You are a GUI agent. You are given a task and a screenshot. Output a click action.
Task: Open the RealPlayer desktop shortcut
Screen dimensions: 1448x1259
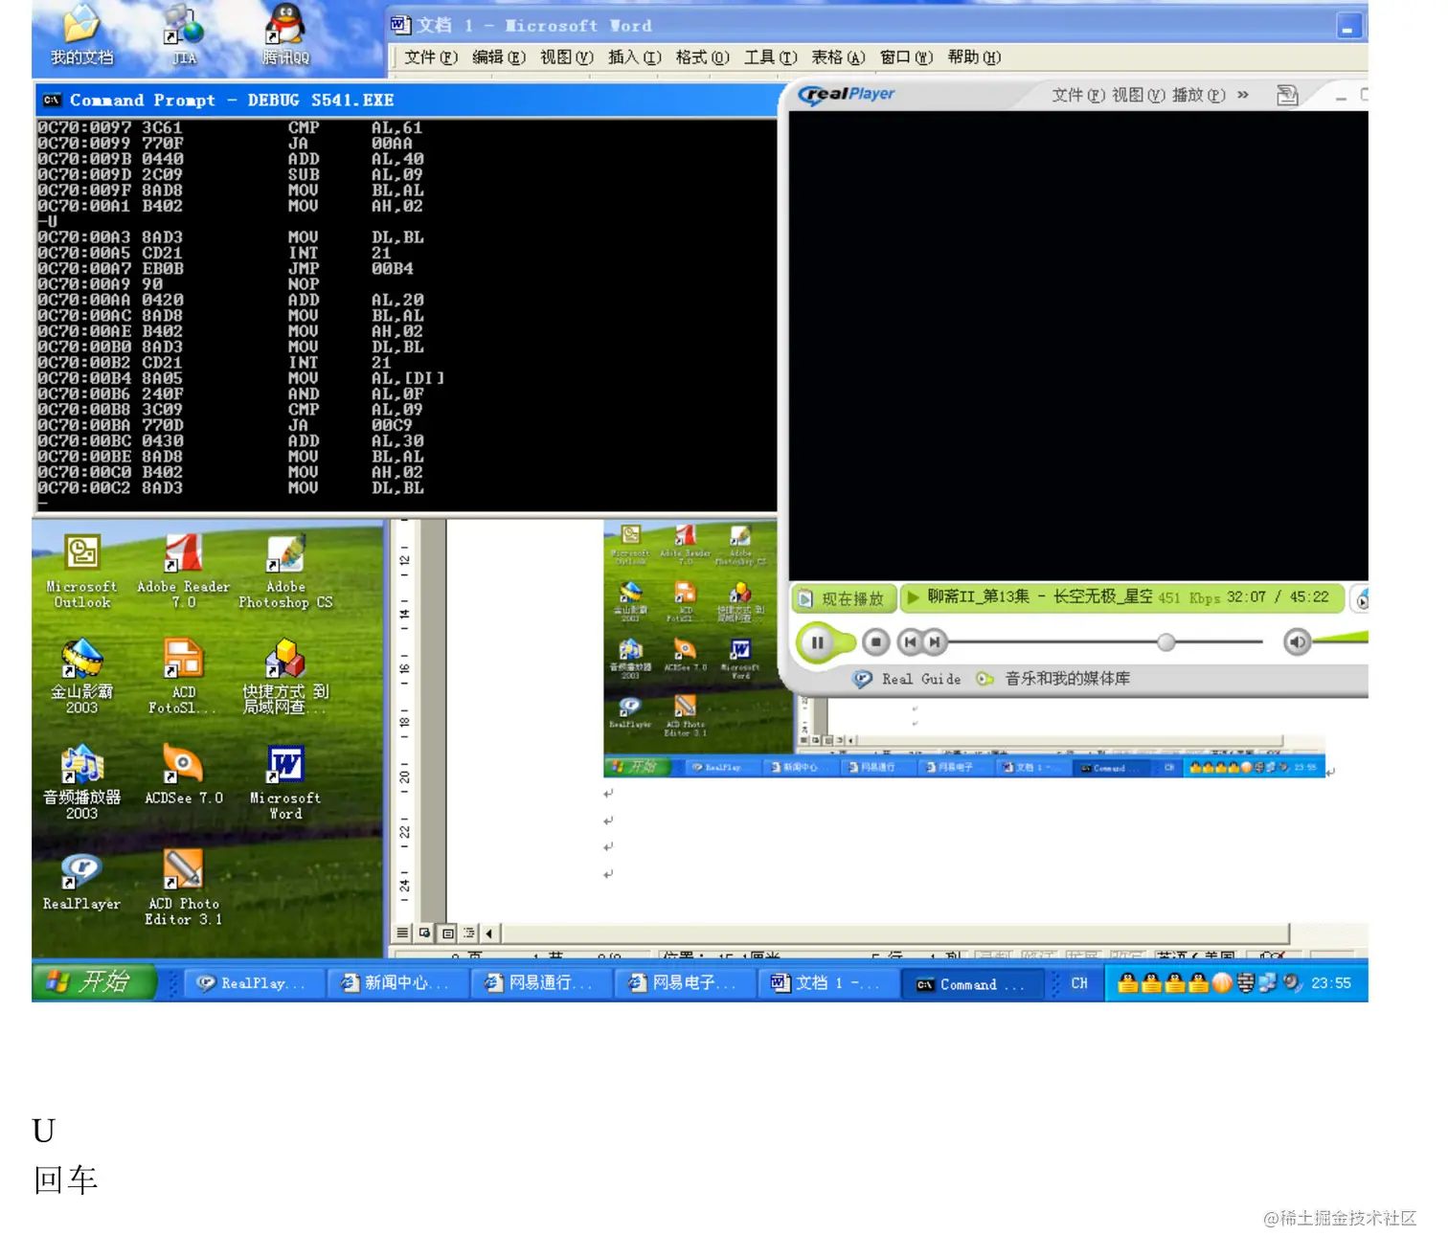(x=82, y=881)
